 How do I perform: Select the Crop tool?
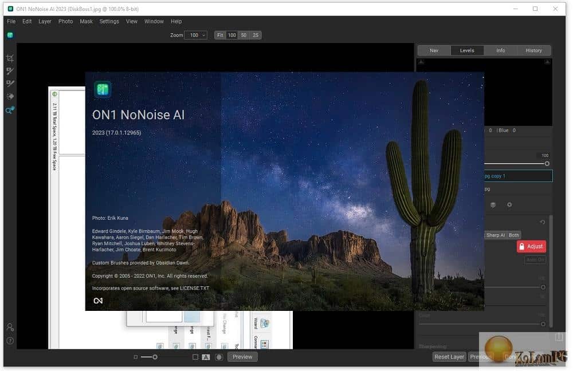pyautogui.click(x=10, y=58)
